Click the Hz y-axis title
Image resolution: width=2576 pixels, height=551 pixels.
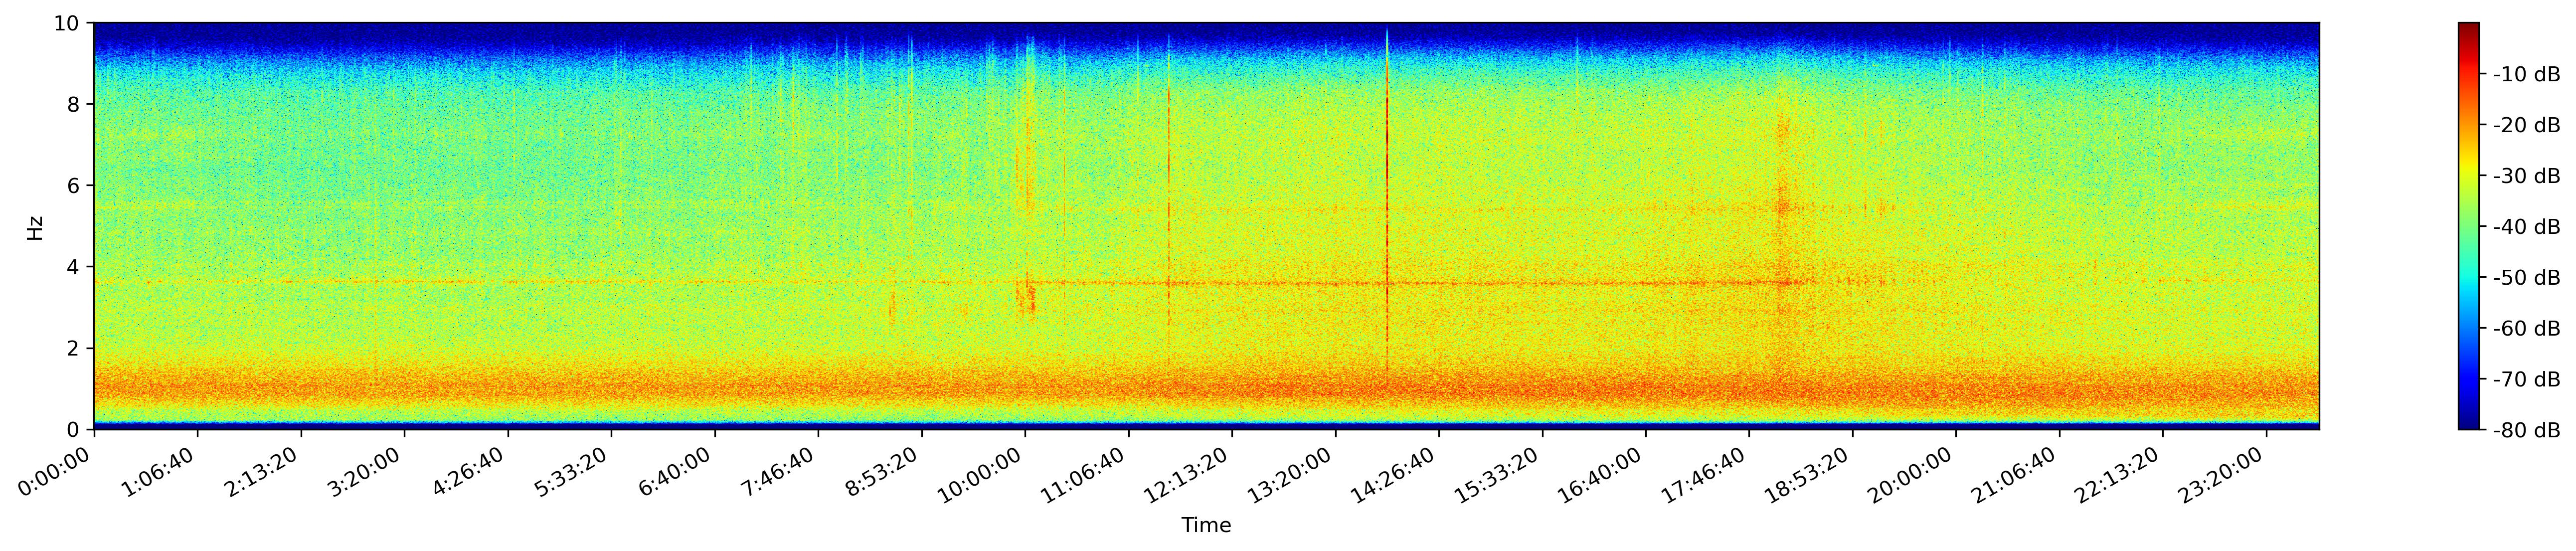[x=35, y=227]
